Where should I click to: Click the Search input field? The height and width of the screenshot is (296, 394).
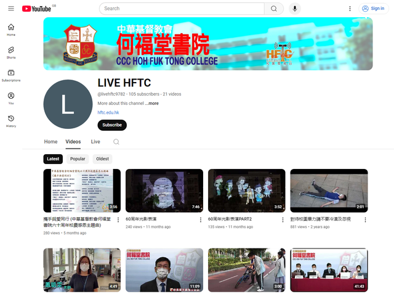tap(182, 9)
